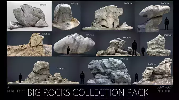Click the human silhouette left of ROCK 28
179x100 pixels.
[143, 51]
